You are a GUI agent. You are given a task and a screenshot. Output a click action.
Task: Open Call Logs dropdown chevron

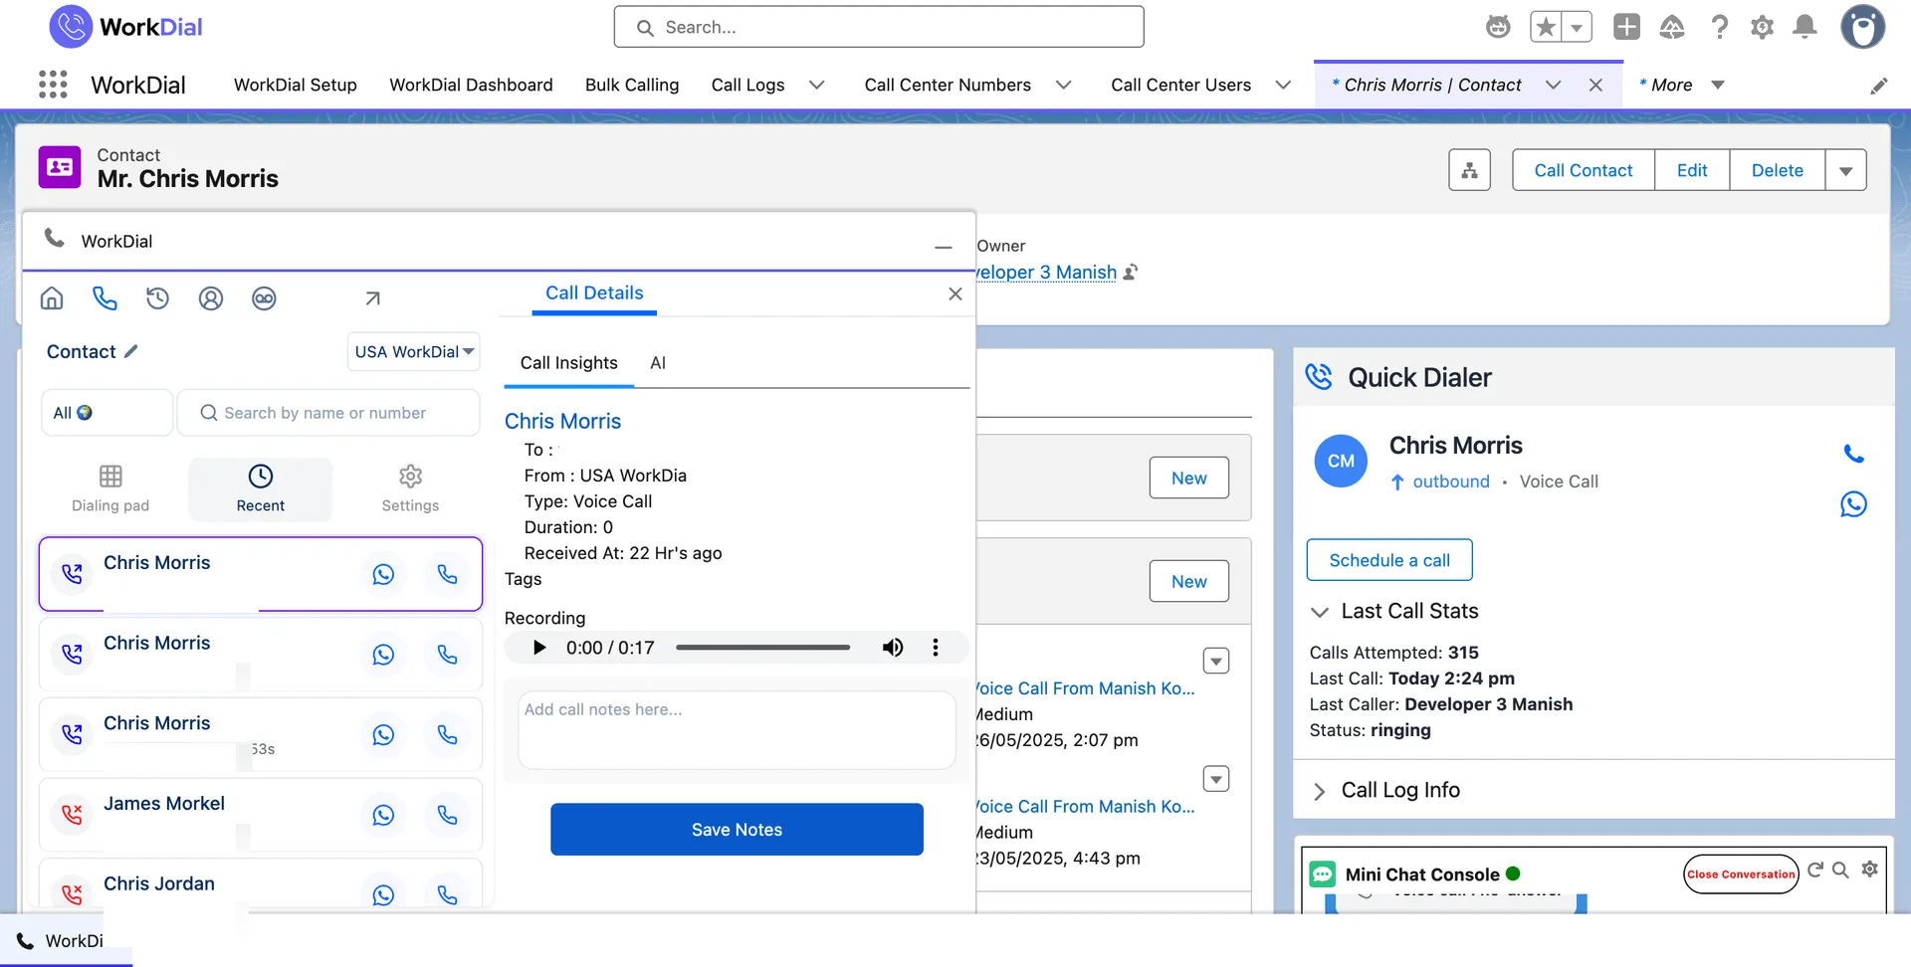click(x=816, y=86)
